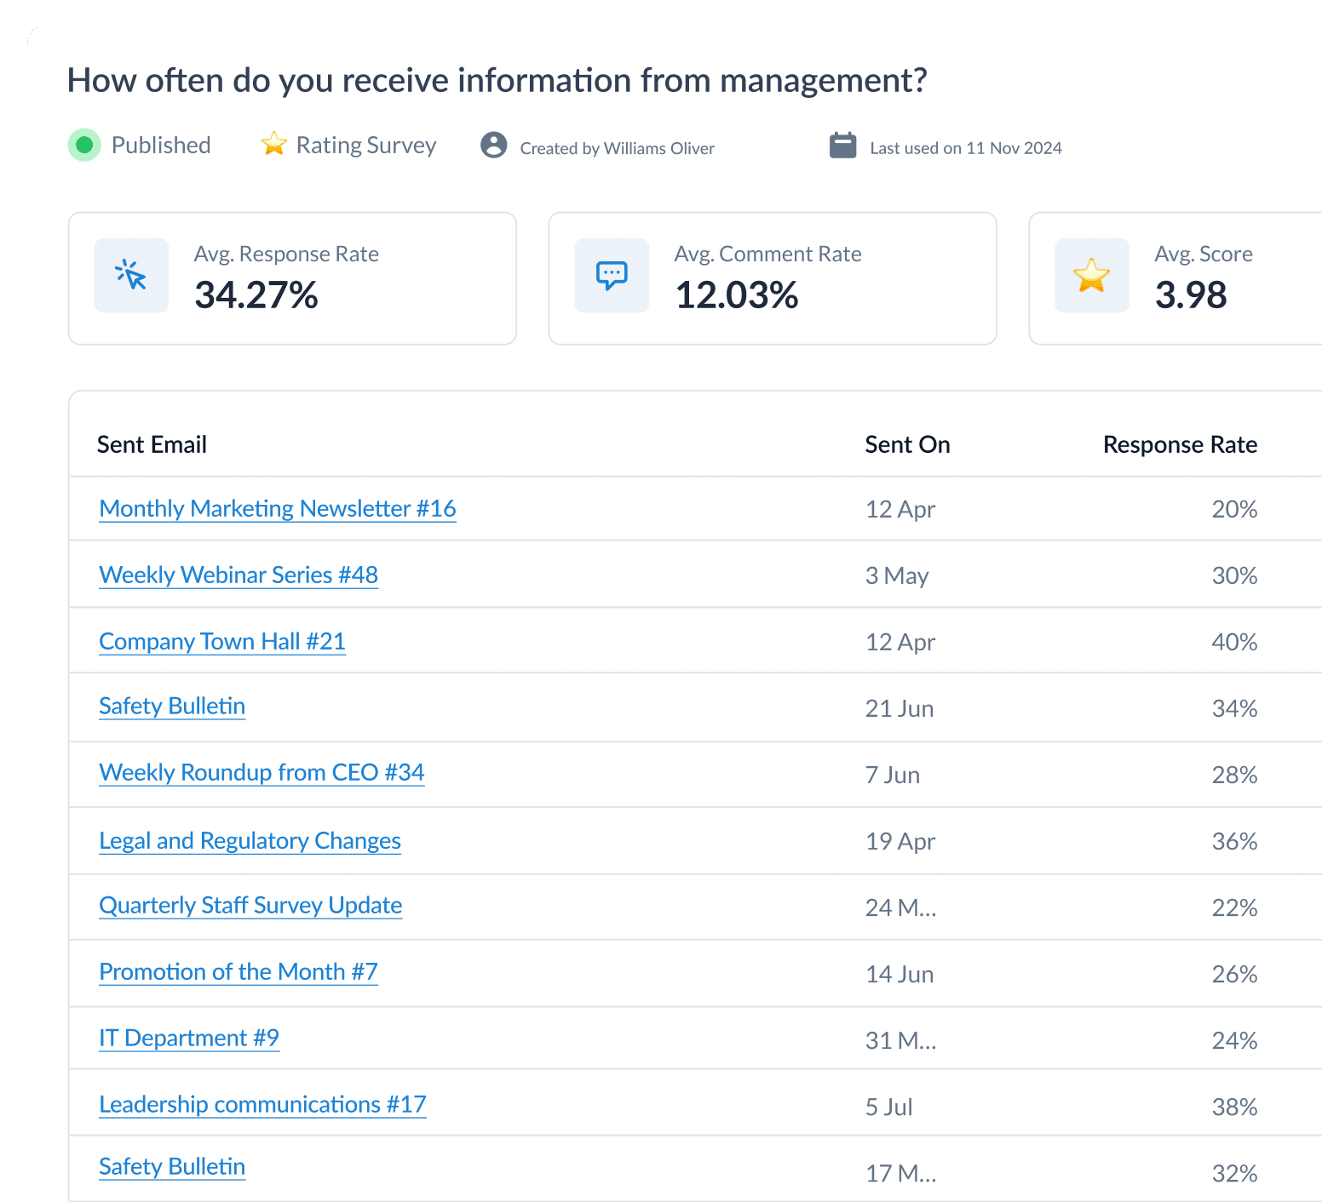Click Last used on 11 Nov 2024
Image resolution: width=1322 pixels, height=1202 pixels.
click(966, 148)
